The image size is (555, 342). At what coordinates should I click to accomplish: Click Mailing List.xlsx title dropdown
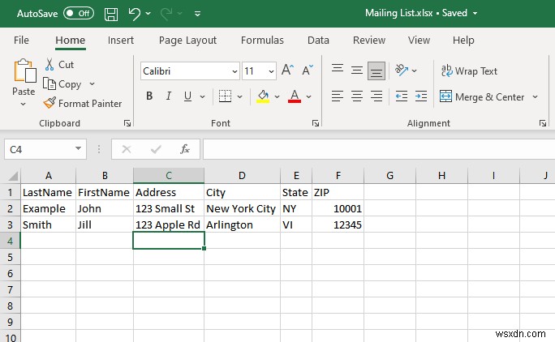pos(475,14)
